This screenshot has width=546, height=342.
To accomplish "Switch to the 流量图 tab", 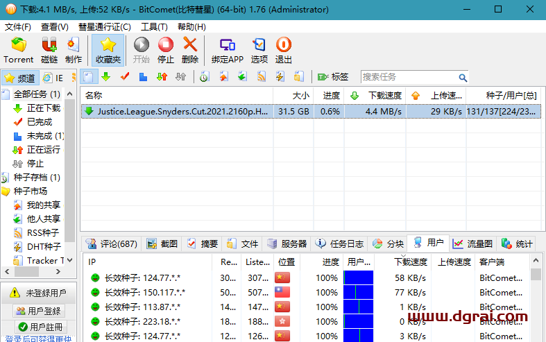I will pyautogui.click(x=473, y=243).
